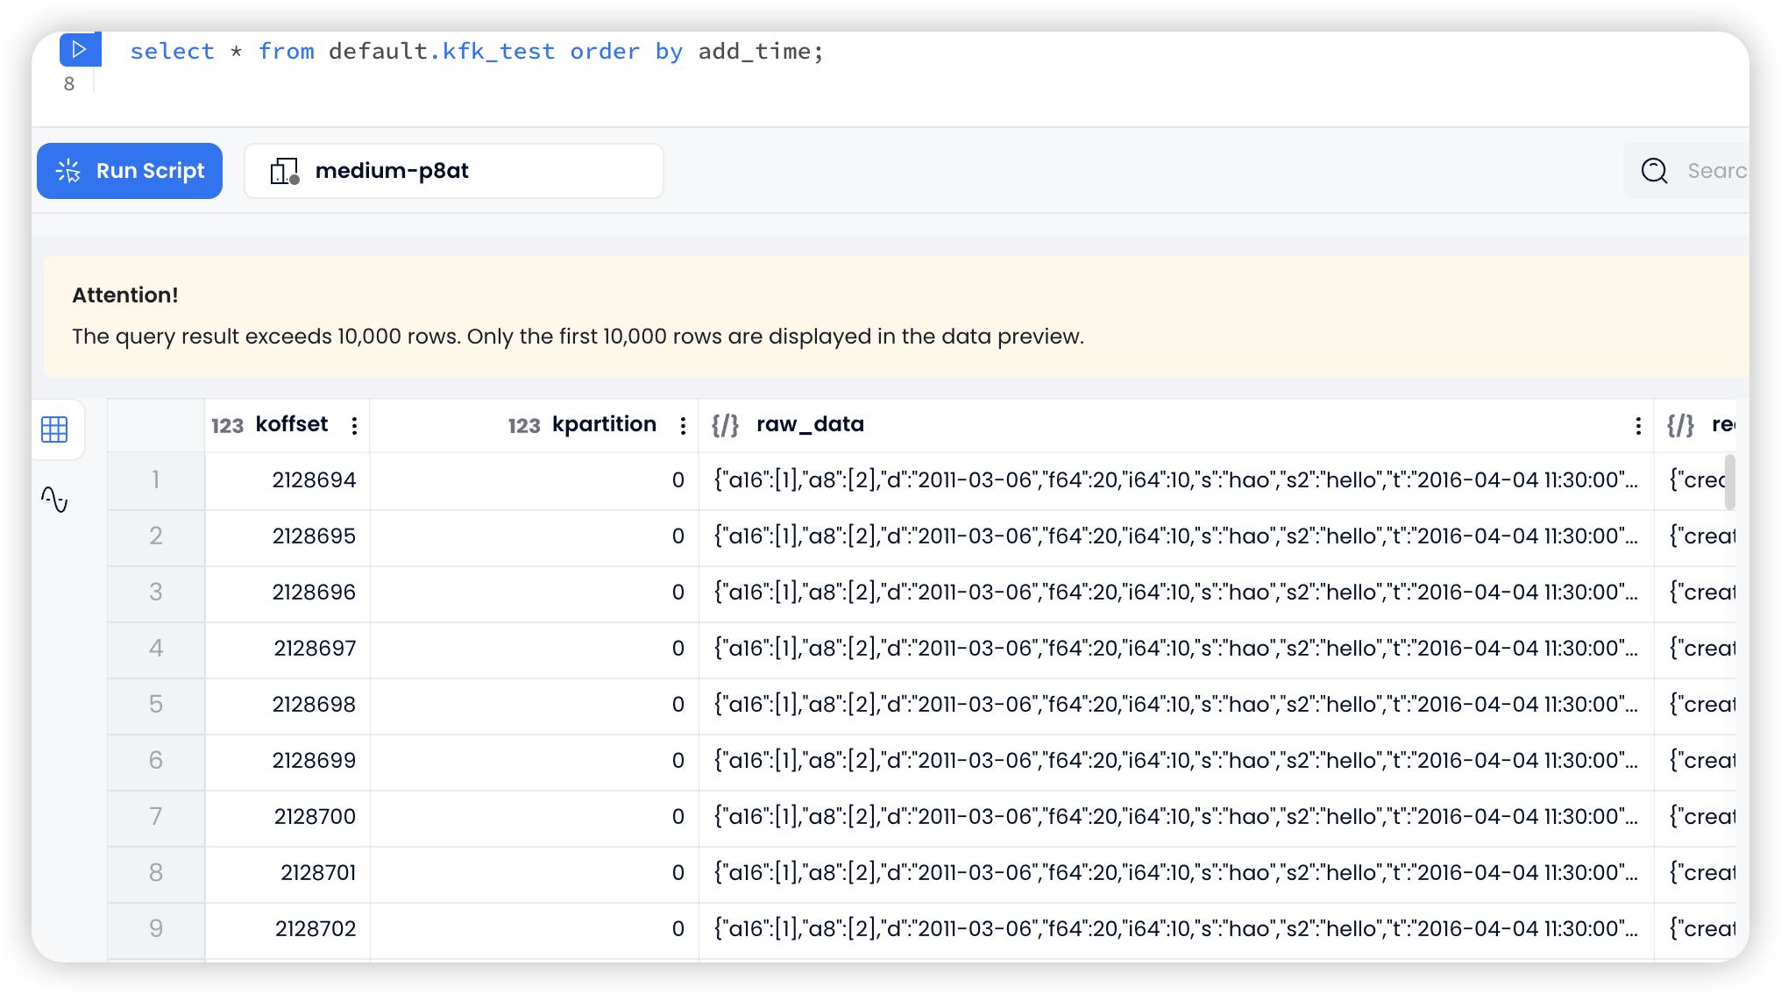Open kpartition column options menu
This screenshot has width=1781, height=994.
click(x=683, y=426)
